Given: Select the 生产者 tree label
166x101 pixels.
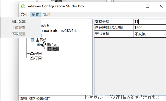Looking at the screenshot, I should click(52, 44).
